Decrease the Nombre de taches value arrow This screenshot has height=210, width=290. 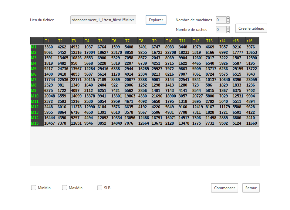point(228,31)
